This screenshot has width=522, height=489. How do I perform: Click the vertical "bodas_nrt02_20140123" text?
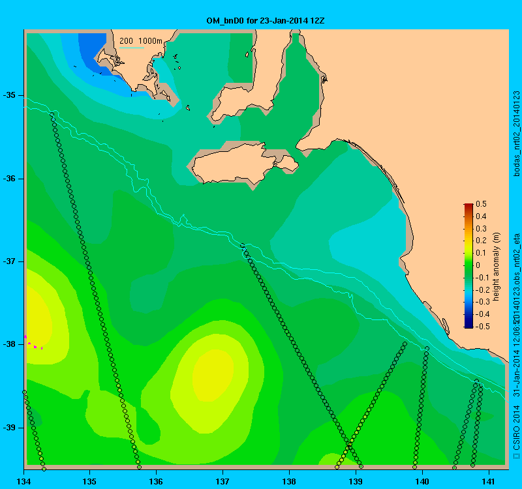coord(516,134)
